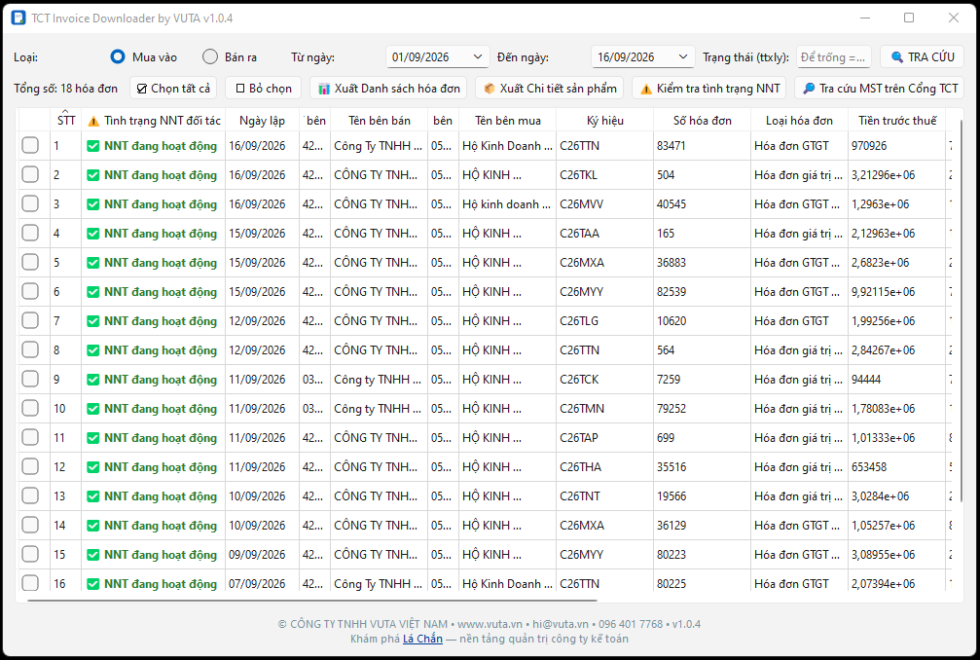
Task: Click Xuất Danh sách hóa đơn button
Action: coord(388,89)
